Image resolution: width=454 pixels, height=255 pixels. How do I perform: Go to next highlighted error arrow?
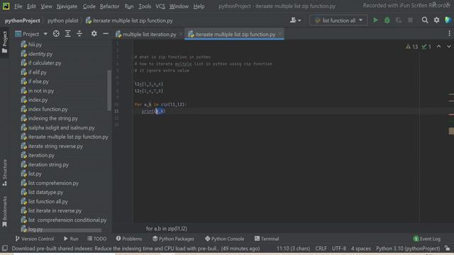(x=448, y=47)
